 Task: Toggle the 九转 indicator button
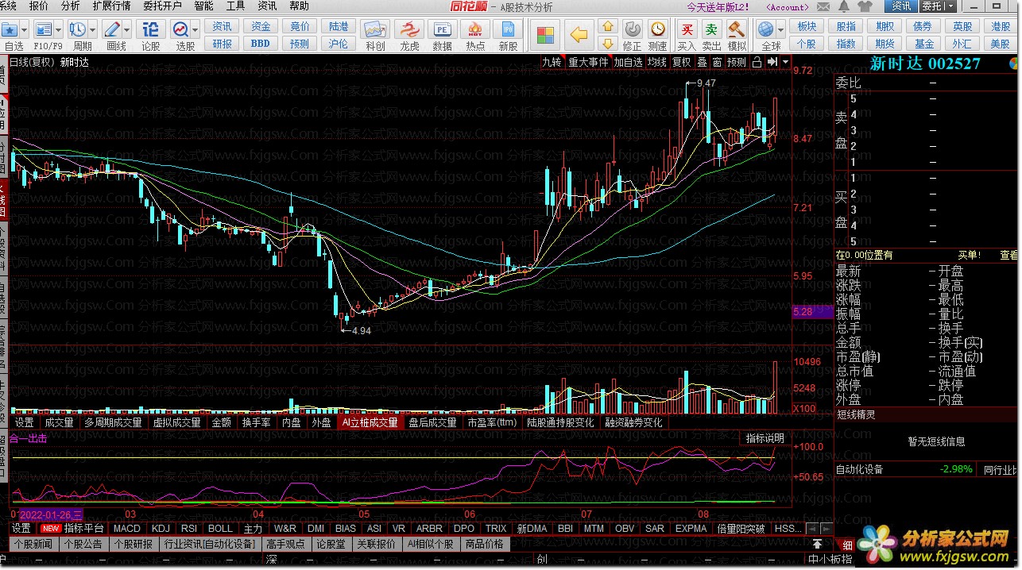point(552,62)
